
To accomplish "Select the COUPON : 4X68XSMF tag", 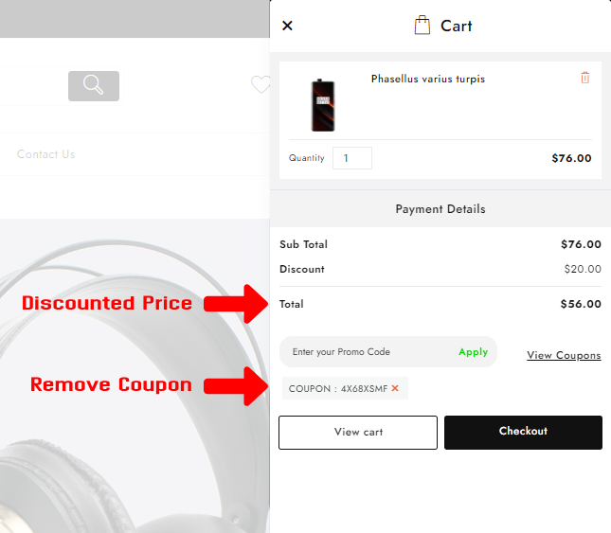I will pos(336,388).
